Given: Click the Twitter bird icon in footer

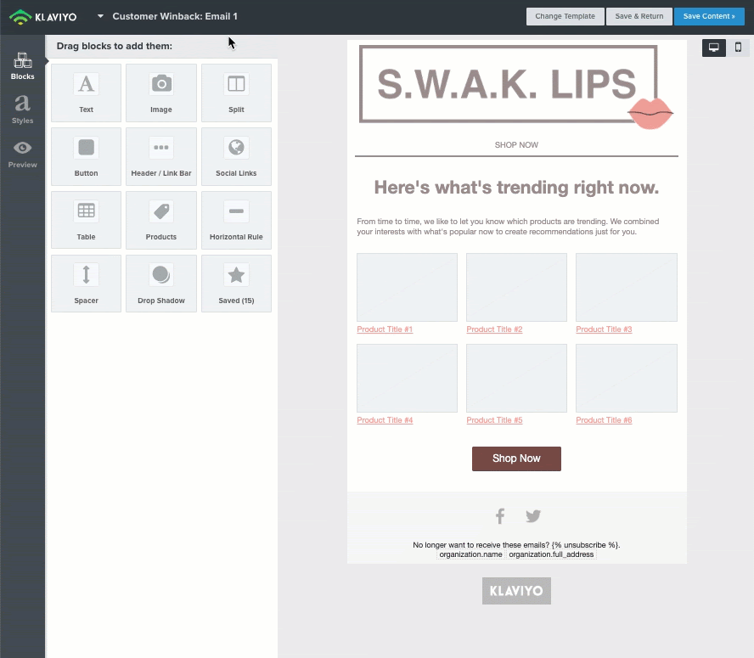Looking at the screenshot, I should pyautogui.click(x=533, y=516).
